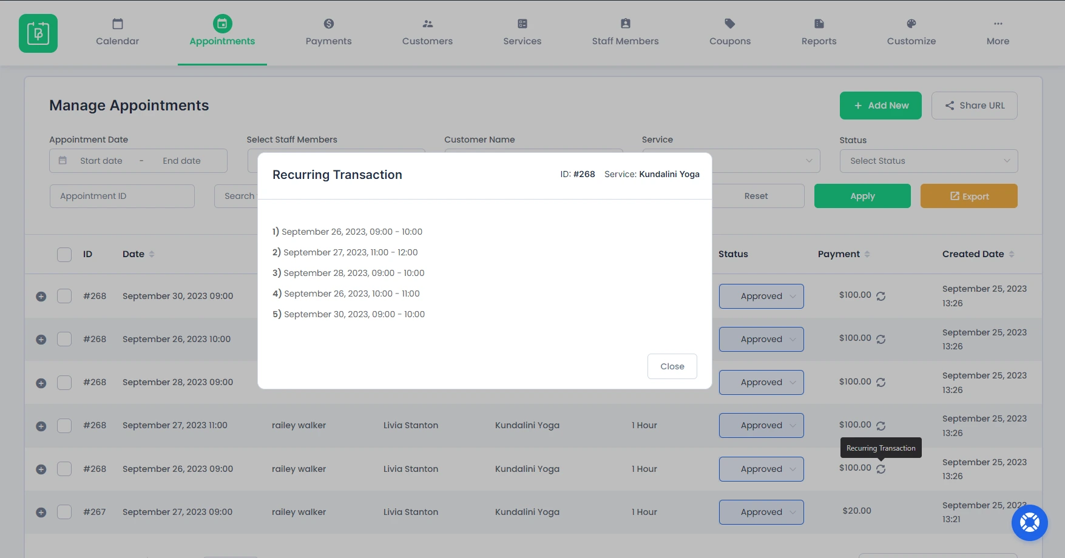1065x558 pixels.
Task: Click the Appointment ID input field
Action: point(122,196)
